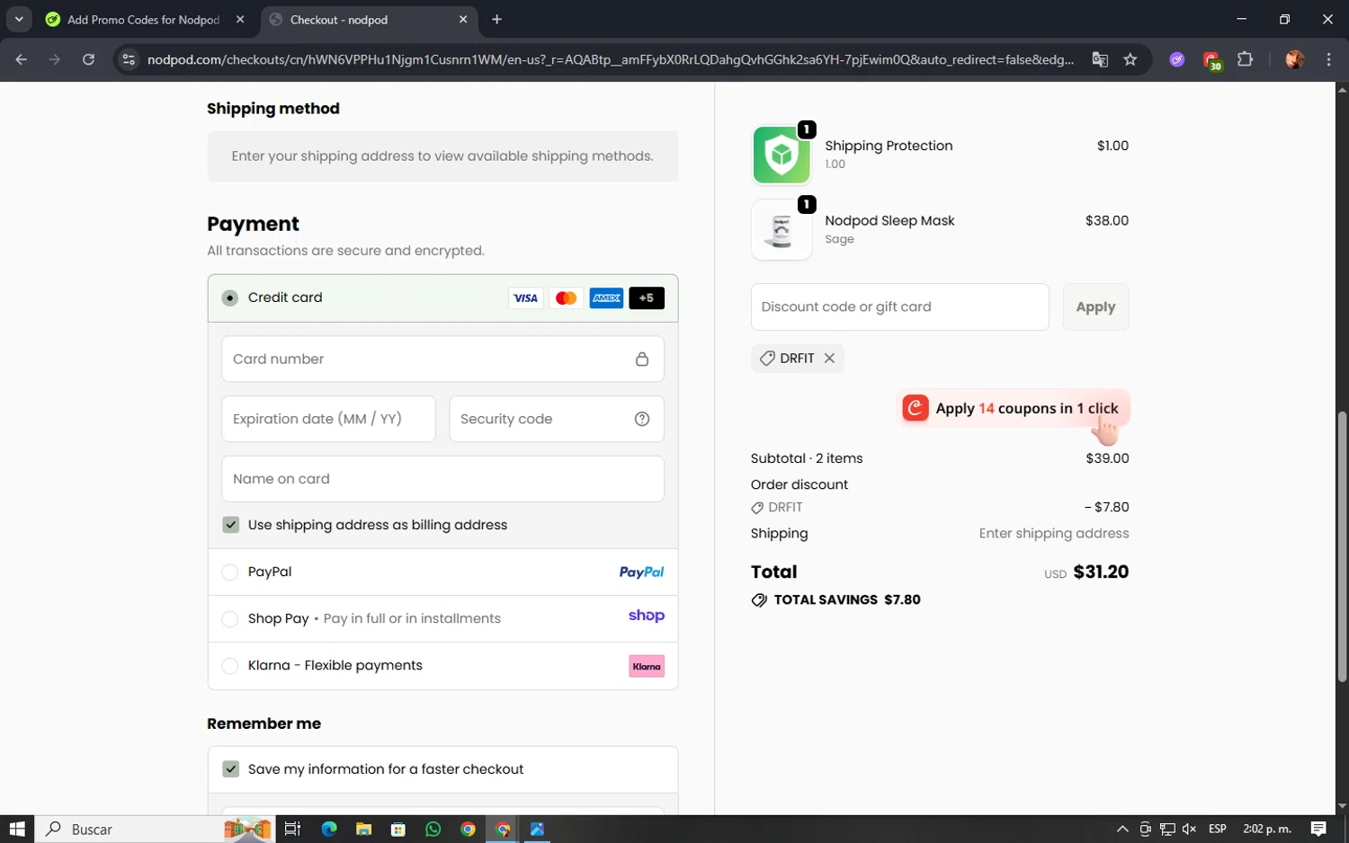Remove the DRFIT discount code tag
Screen dimensions: 1349x843
(x=829, y=358)
